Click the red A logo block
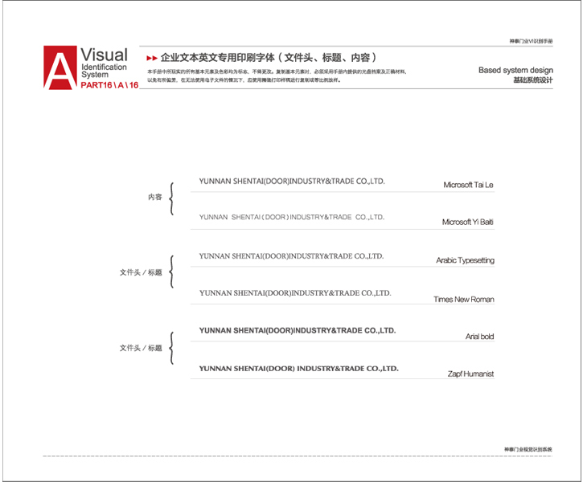This screenshot has width=583, height=482. point(60,67)
